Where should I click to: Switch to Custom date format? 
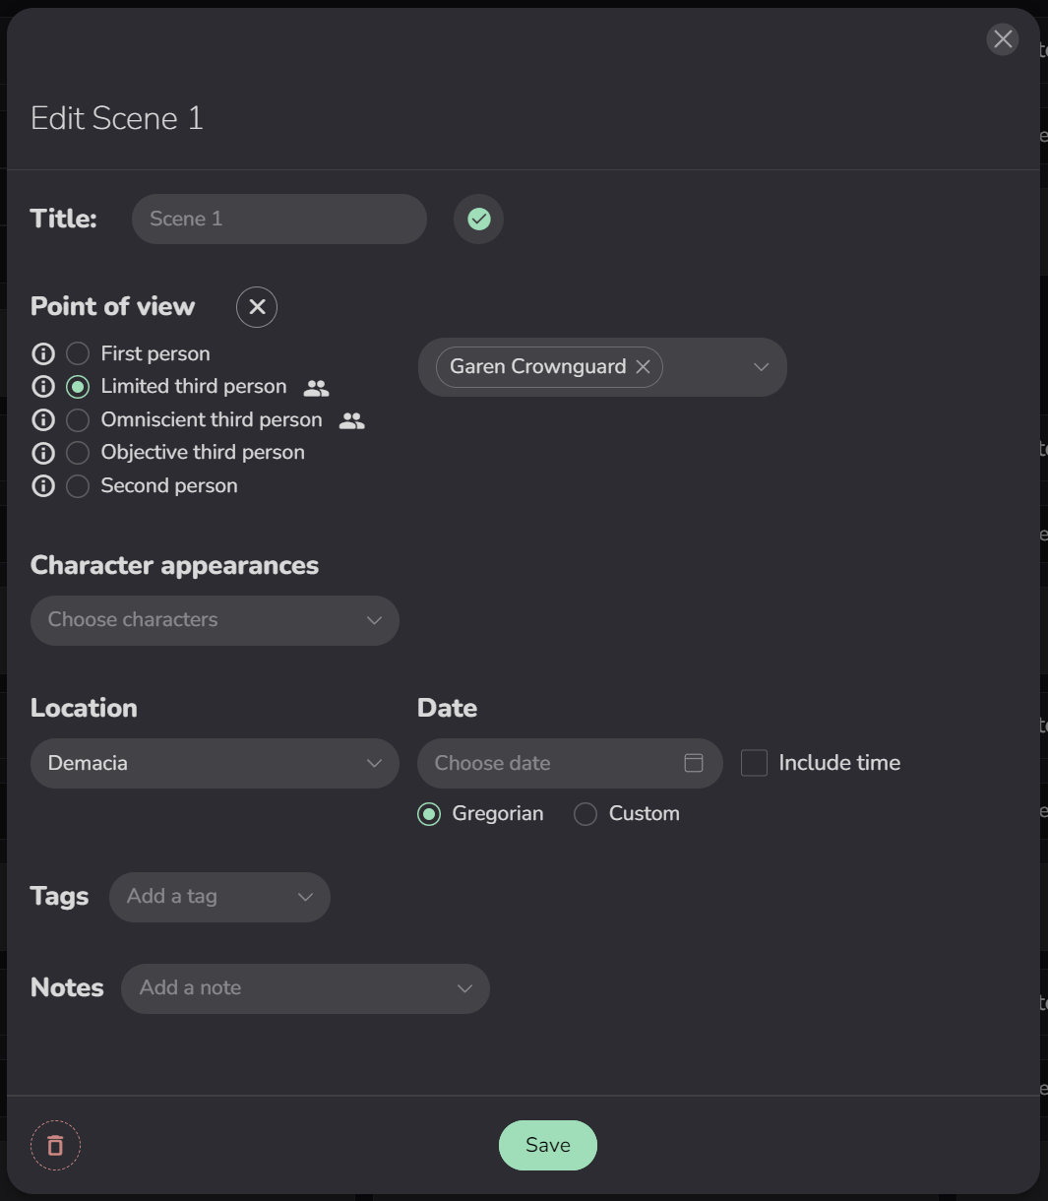tap(586, 814)
